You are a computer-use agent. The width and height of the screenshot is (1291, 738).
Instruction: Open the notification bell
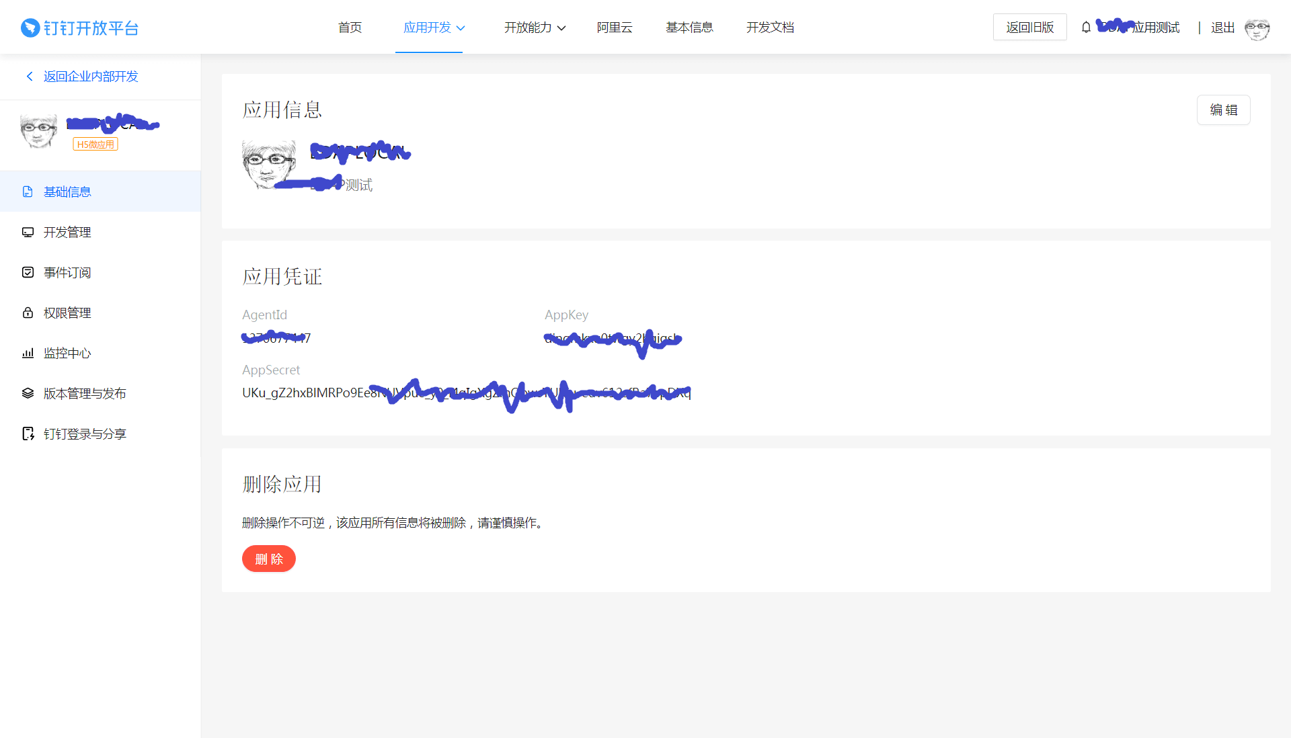1086,28
